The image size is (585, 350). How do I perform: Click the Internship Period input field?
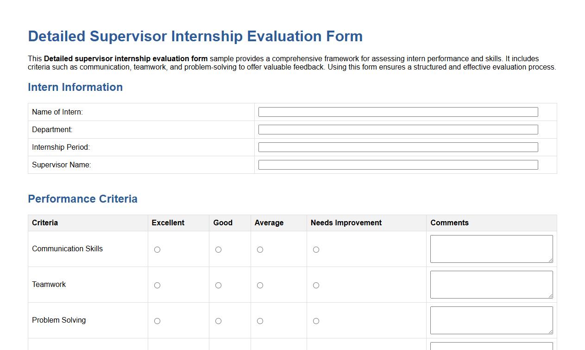(398, 147)
